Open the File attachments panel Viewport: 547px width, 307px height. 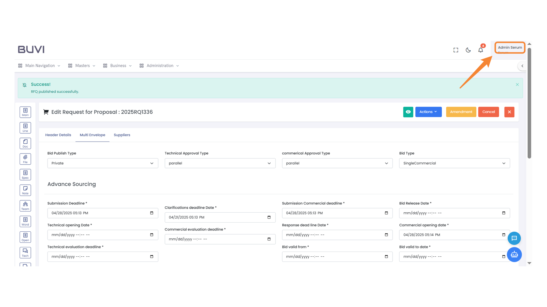tap(25, 159)
